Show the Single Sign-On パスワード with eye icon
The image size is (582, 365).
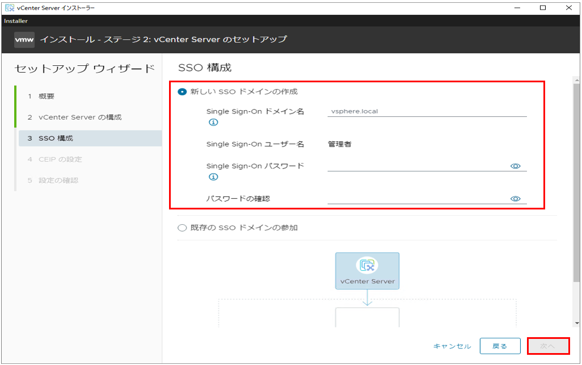(515, 166)
